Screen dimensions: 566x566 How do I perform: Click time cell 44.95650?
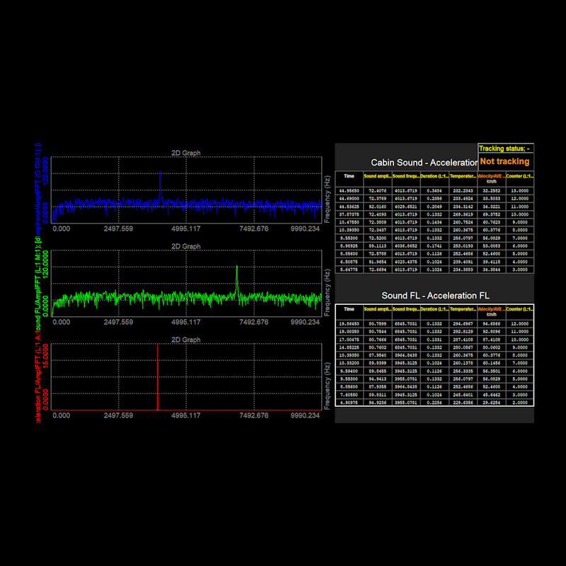tap(349, 190)
